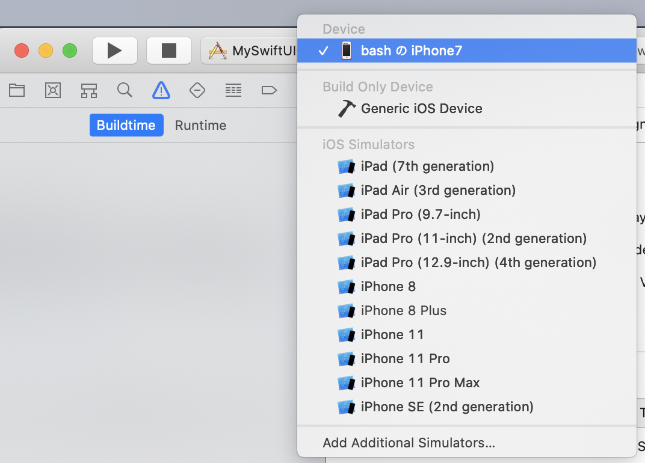645x463 pixels.
Task: Select iPad (7th generation) simulator
Action: [467, 166]
